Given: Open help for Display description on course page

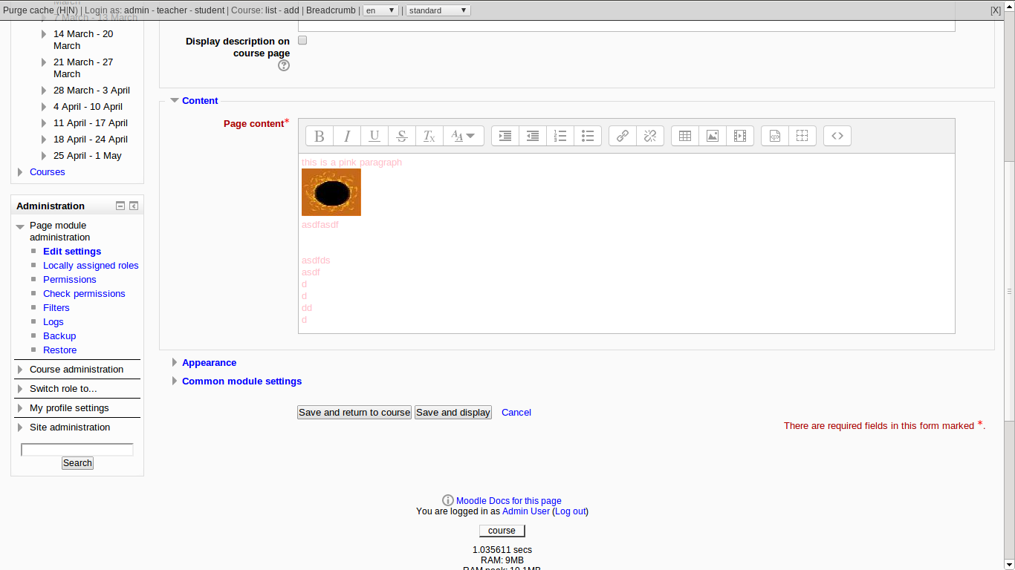Looking at the screenshot, I should point(284,65).
